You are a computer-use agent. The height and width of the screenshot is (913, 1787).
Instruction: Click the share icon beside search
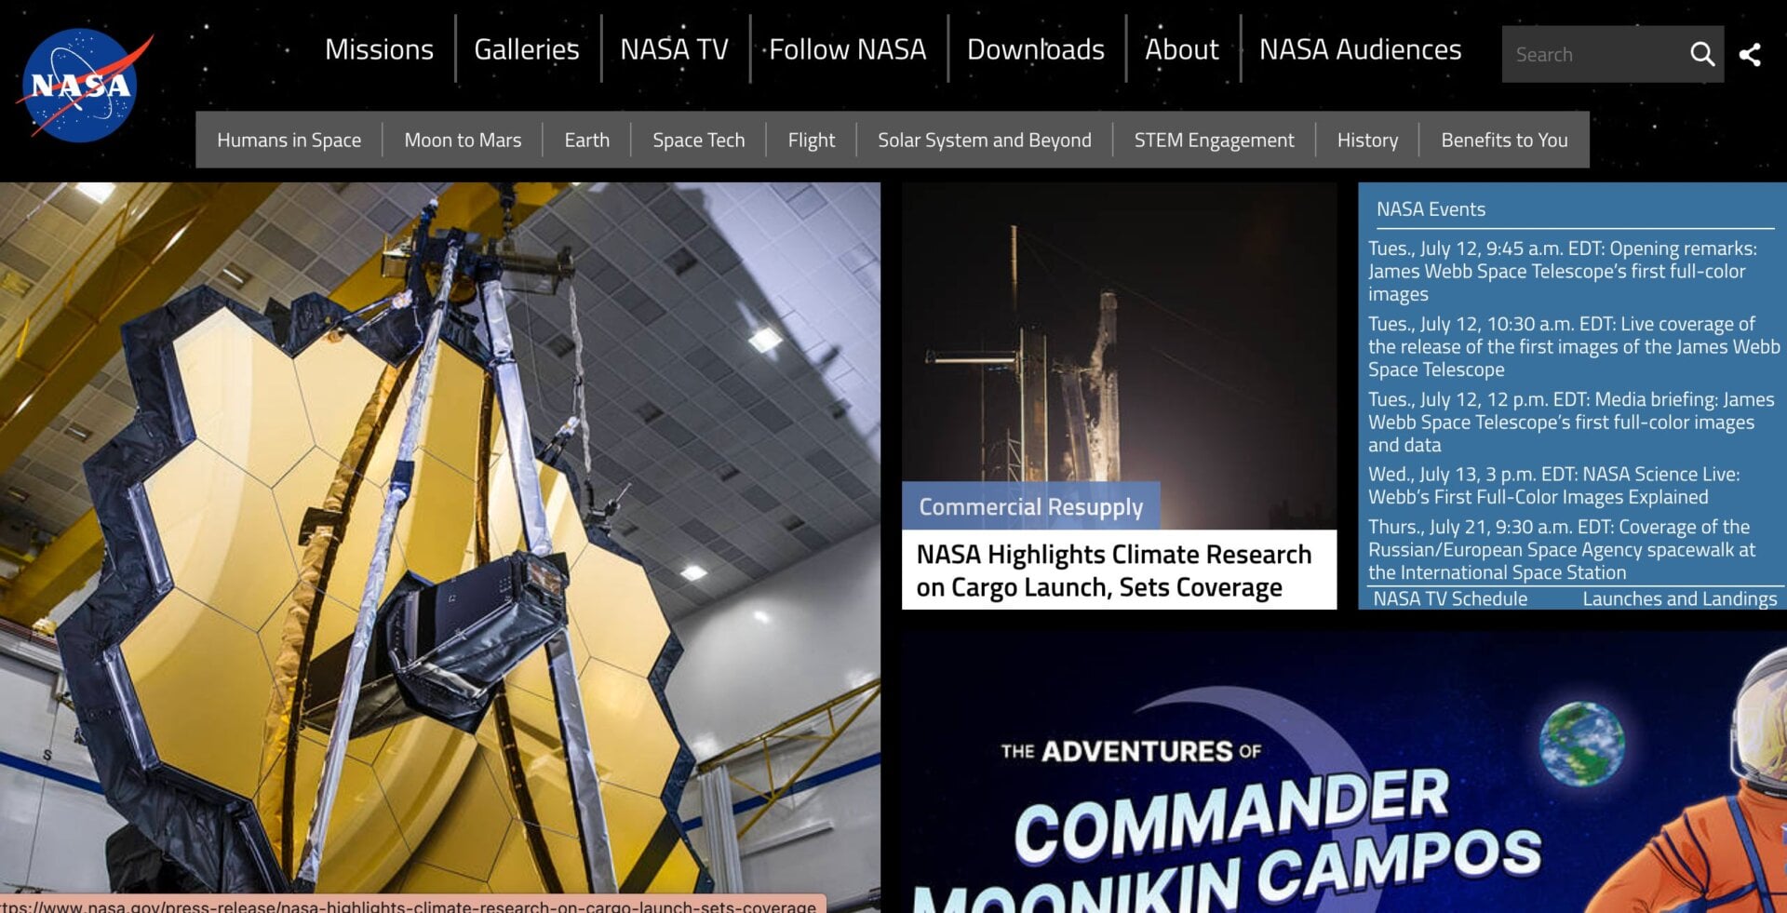[x=1750, y=55]
